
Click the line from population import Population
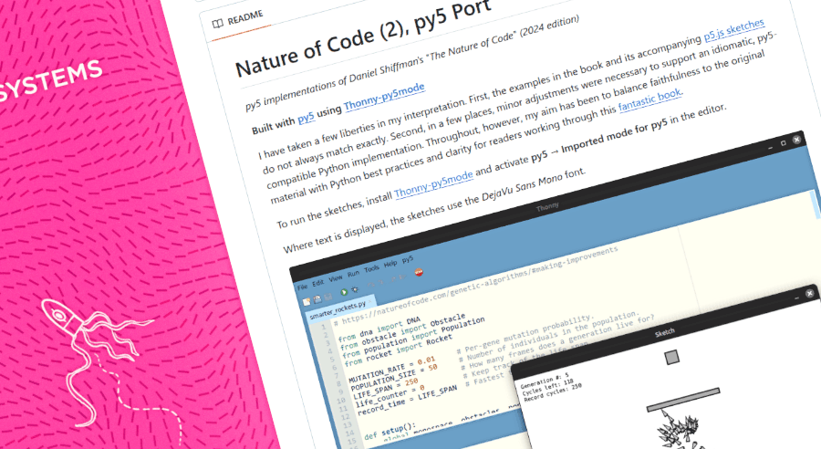tap(413, 338)
